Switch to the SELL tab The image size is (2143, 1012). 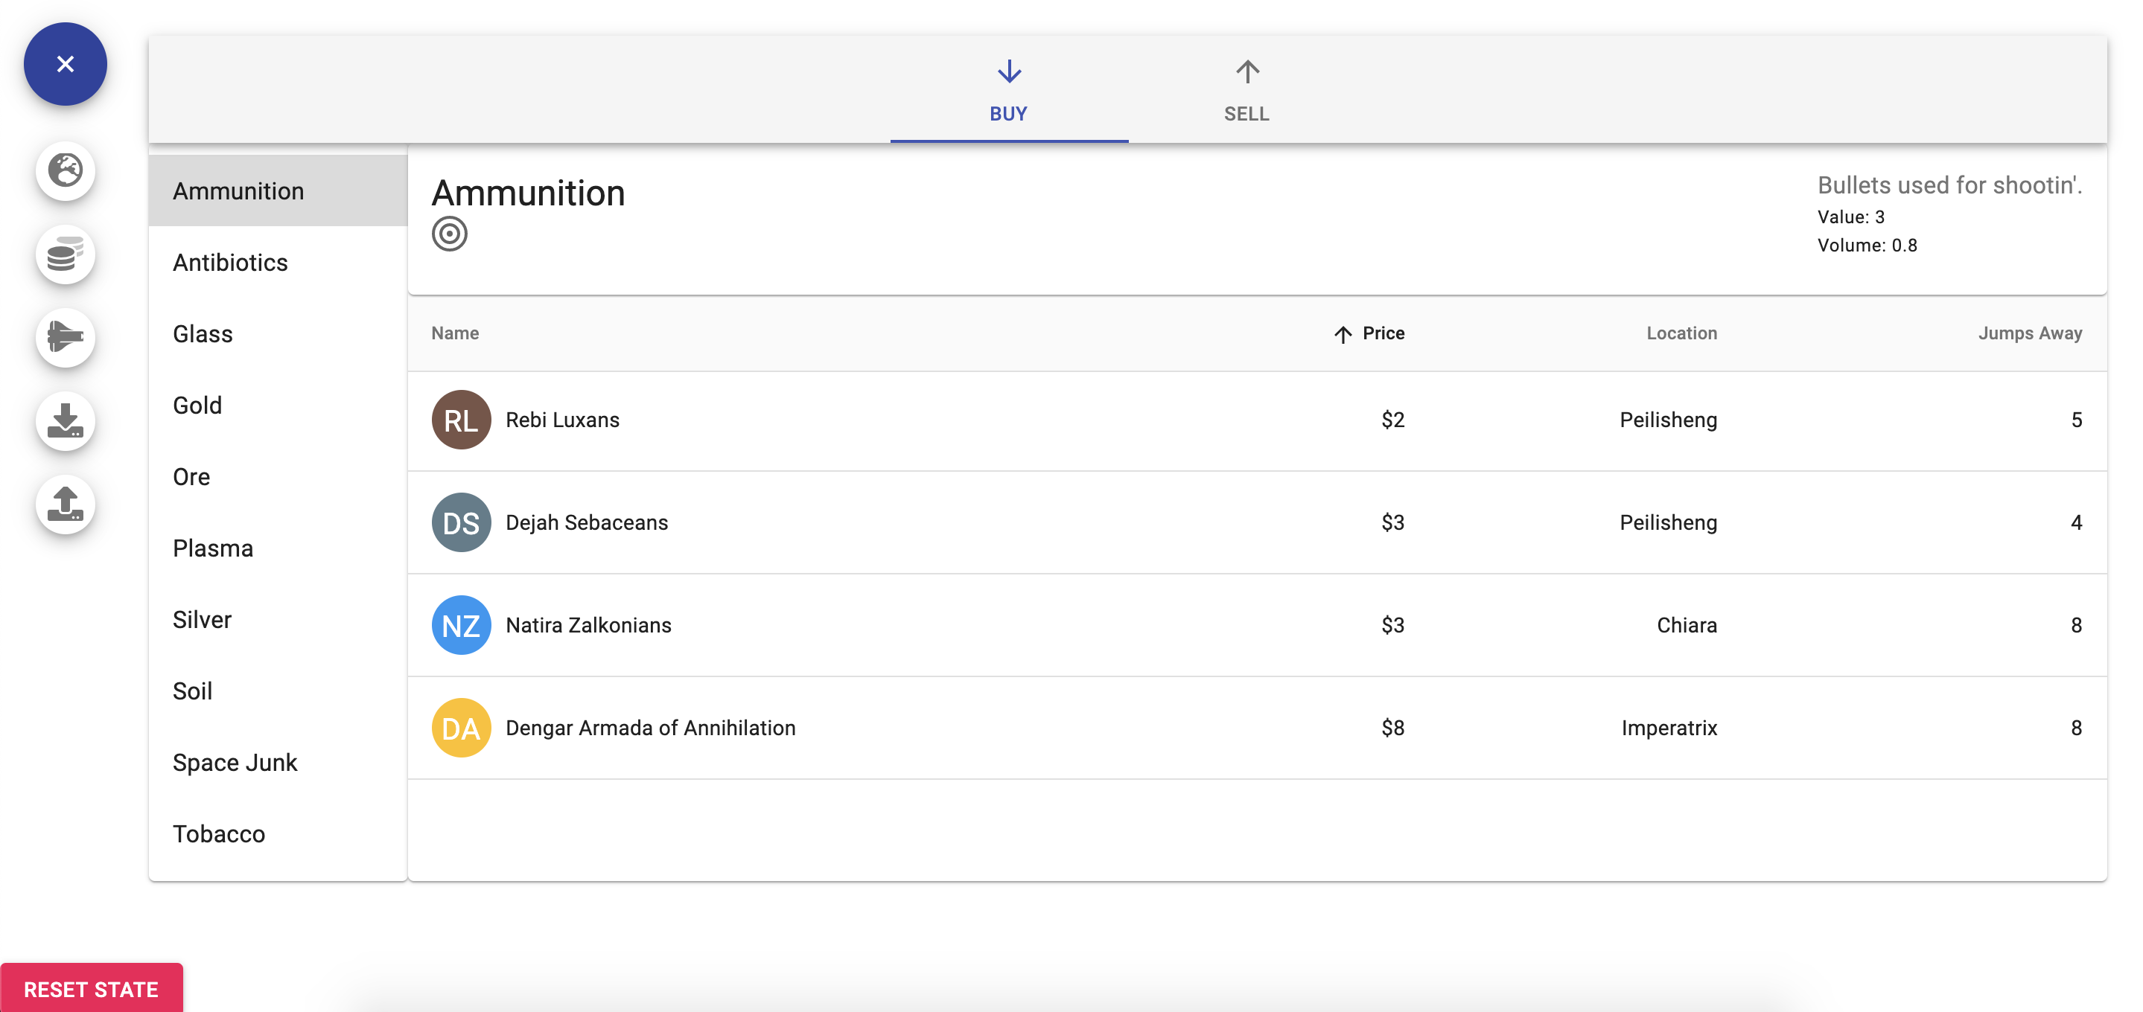1246,92
